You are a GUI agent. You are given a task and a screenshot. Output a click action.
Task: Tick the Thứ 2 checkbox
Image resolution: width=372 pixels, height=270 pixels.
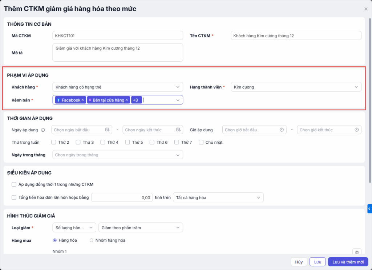tap(54, 142)
